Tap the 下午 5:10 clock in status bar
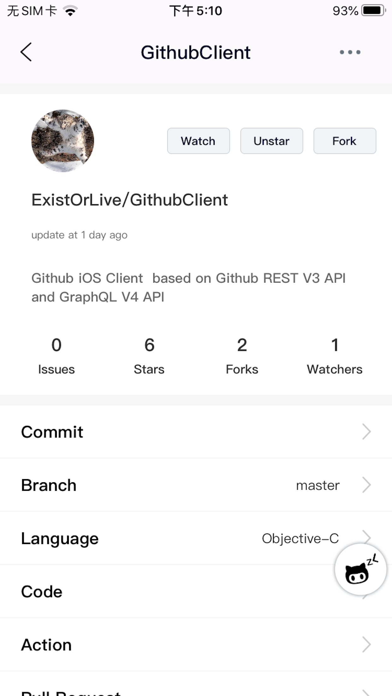The height and width of the screenshot is (696, 392). (x=196, y=11)
